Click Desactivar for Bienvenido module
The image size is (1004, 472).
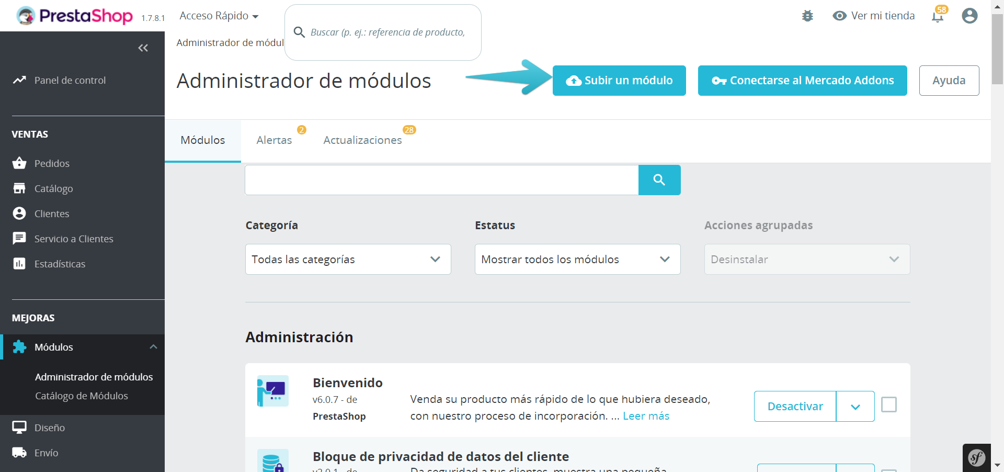795,407
